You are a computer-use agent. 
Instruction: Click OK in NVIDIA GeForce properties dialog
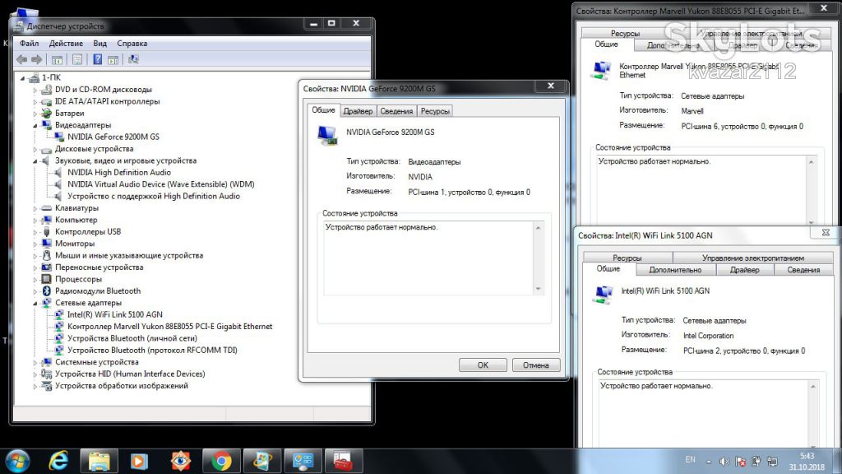[483, 365]
